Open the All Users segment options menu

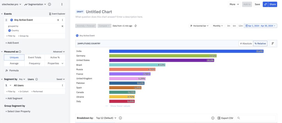point(63,85)
